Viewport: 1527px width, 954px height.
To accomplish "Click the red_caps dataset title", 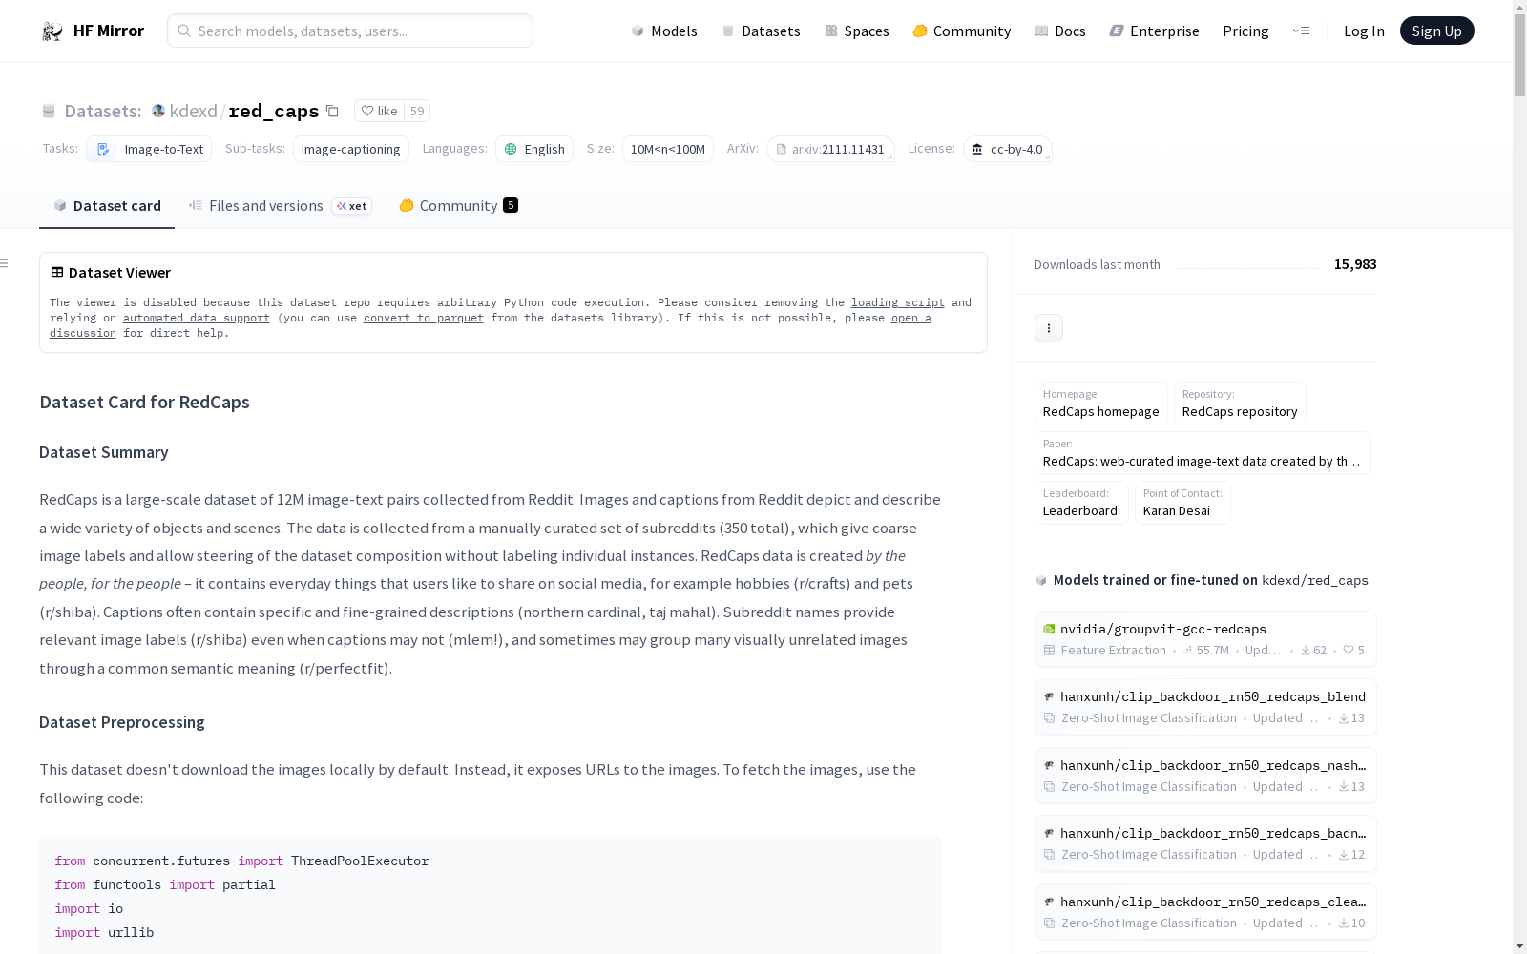I will 274,111.
